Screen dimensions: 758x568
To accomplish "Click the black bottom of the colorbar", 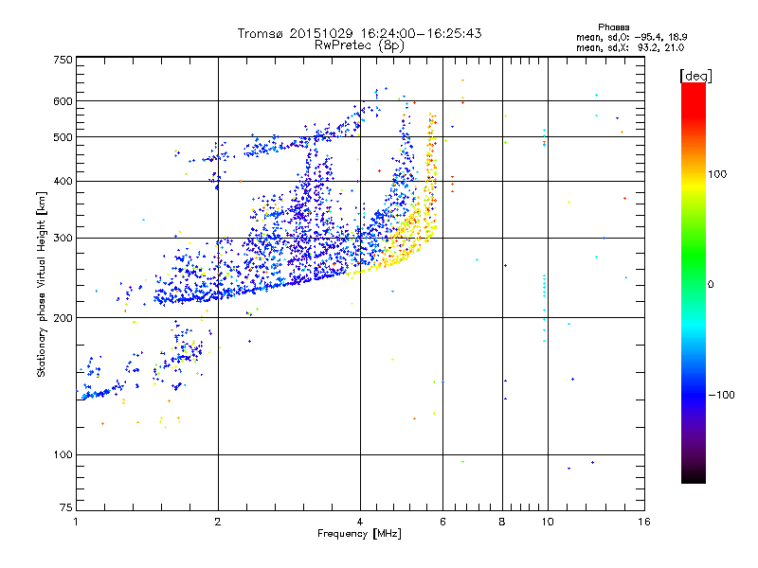I will (x=694, y=477).
